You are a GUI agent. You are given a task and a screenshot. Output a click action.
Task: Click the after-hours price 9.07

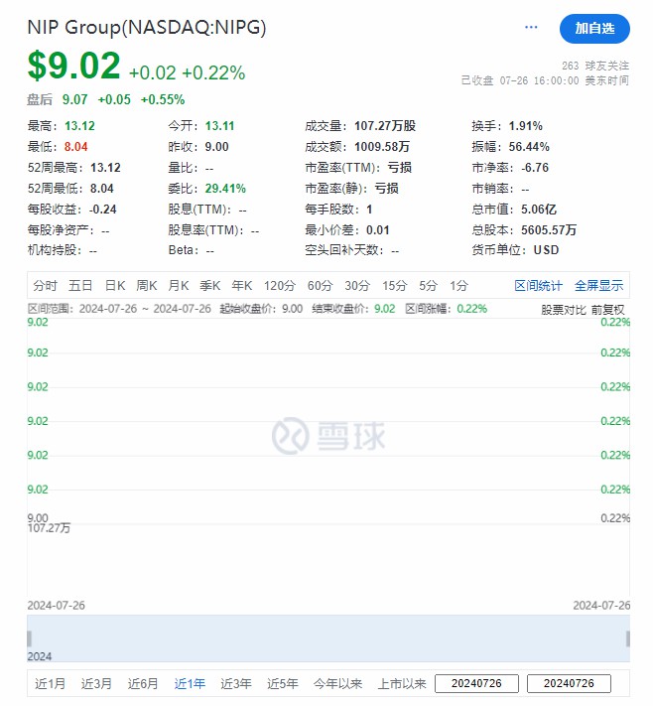pos(74,99)
